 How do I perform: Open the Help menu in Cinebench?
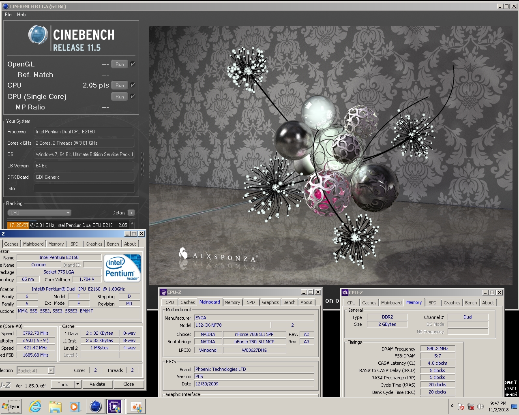tap(21, 15)
